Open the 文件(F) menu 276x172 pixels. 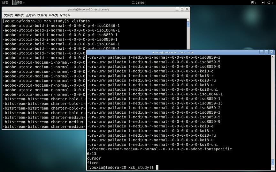(x=8, y=15)
